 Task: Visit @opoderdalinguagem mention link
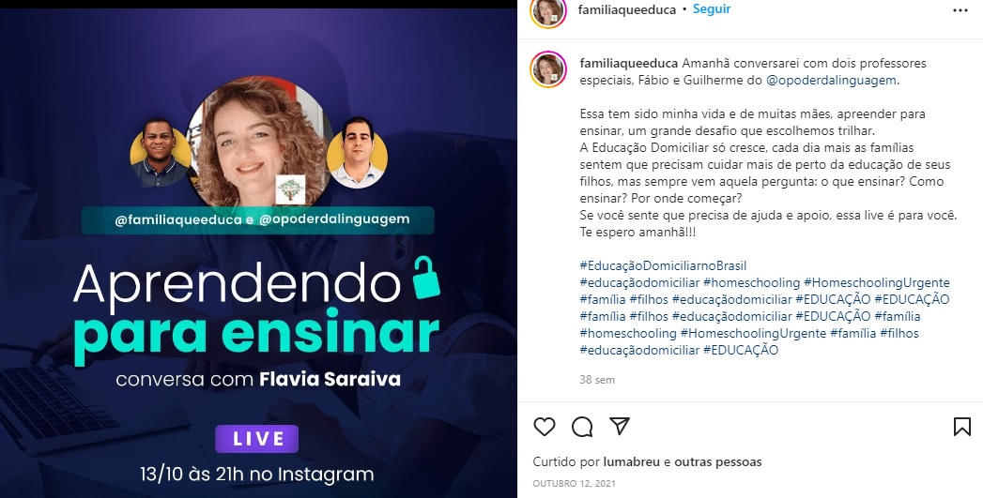point(831,80)
